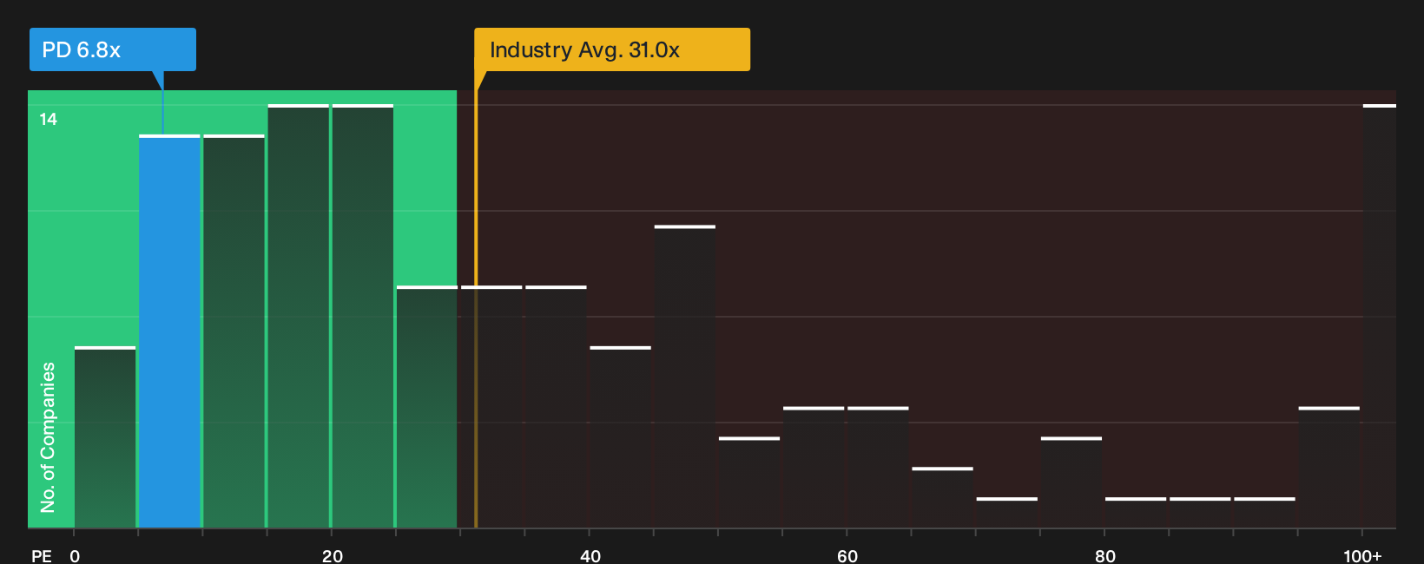Click the tall bar for PE 45 to 50
Screen dimensions: 1424x564
pos(685,377)
